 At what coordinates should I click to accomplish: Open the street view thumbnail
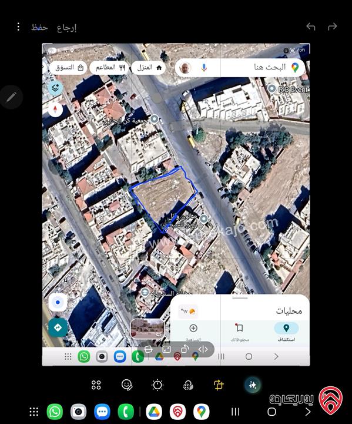pyautogui.click(x=147, y=329)
